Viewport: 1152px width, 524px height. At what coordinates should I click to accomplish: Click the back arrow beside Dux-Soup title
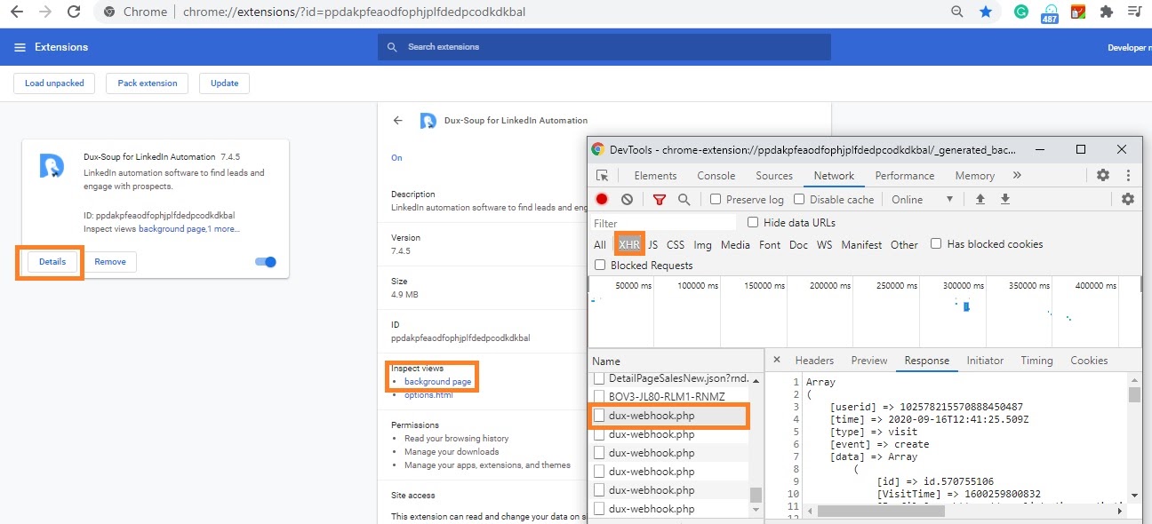(398, 121)
